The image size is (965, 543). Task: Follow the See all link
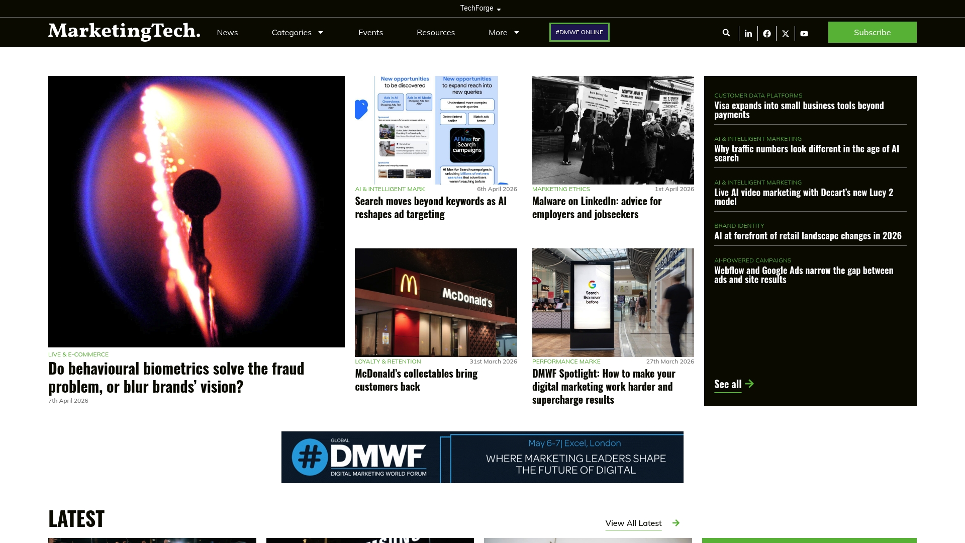click(728, 384)
